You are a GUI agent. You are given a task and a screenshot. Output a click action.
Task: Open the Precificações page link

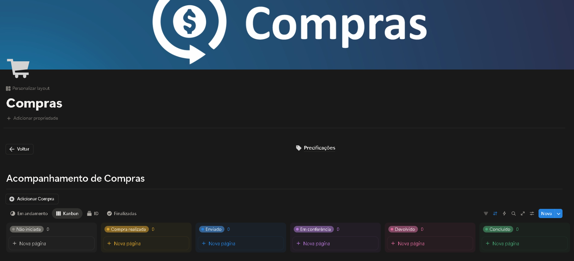[316, 148]
